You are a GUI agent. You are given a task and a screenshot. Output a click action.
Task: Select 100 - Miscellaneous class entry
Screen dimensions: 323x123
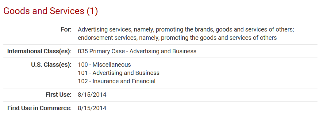tap(104, 65)
